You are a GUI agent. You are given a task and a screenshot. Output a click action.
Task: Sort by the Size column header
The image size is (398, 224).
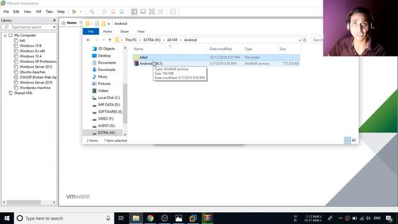pyautogui.click(x=282, y=49)
